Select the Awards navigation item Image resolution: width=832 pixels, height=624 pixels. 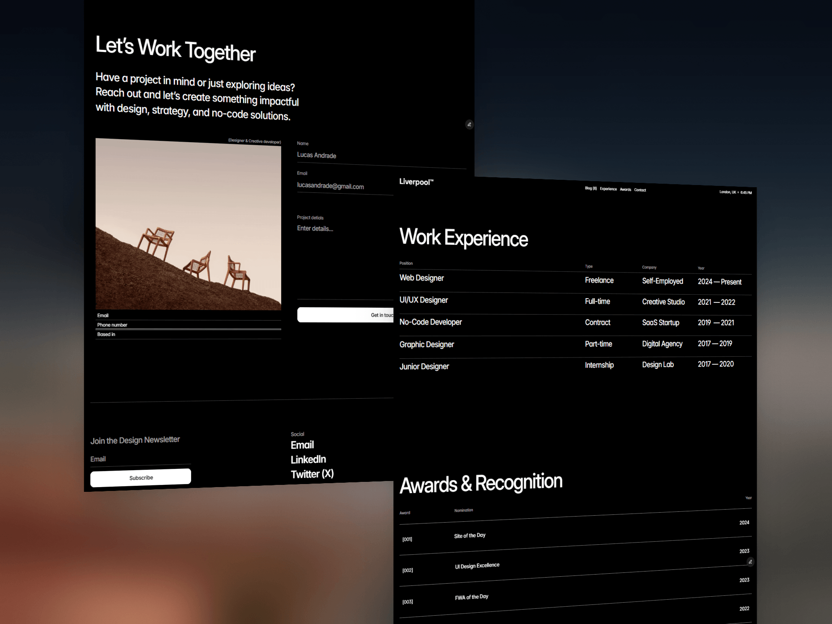(x=625, y=189)
